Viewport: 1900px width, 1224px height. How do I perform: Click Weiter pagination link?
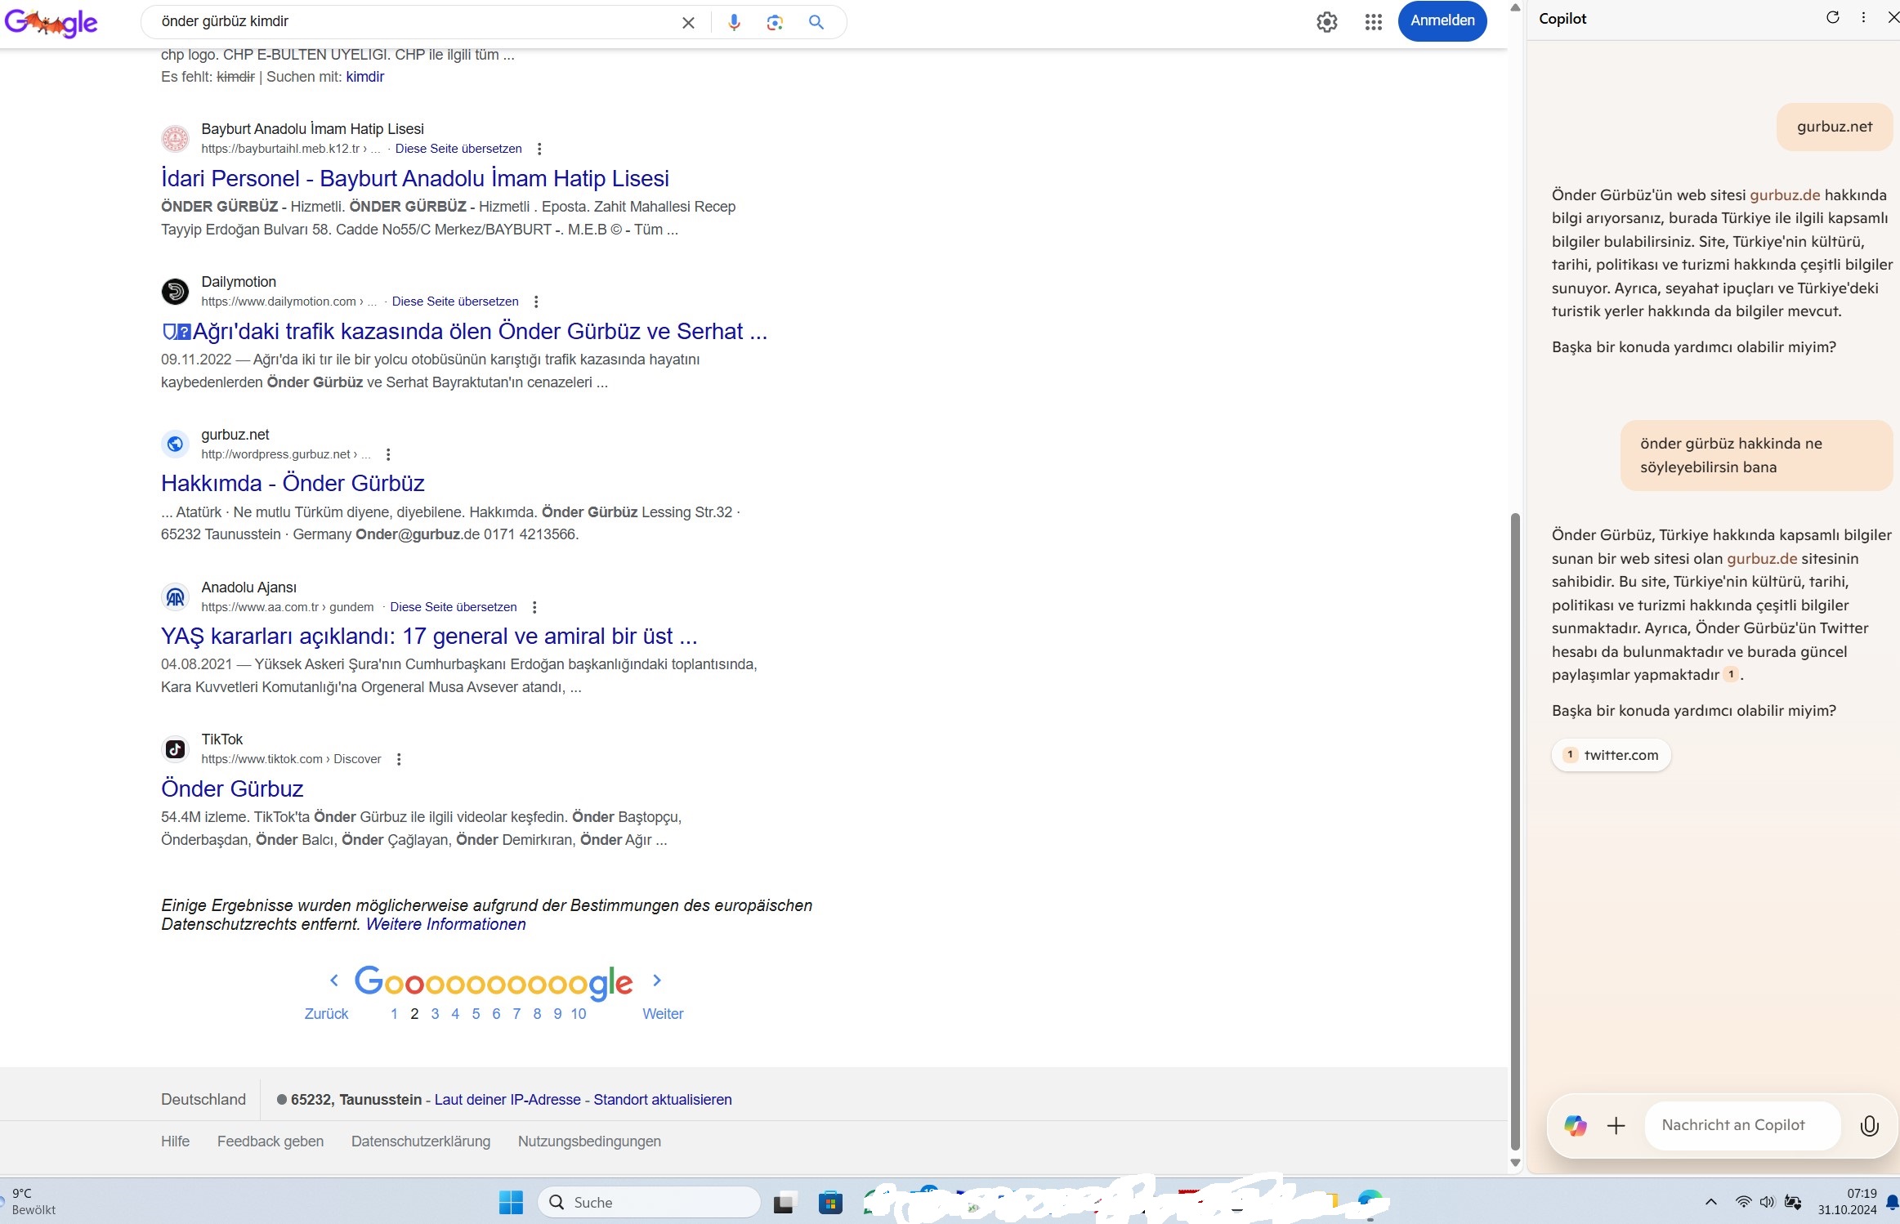(x=663, y=1013)
